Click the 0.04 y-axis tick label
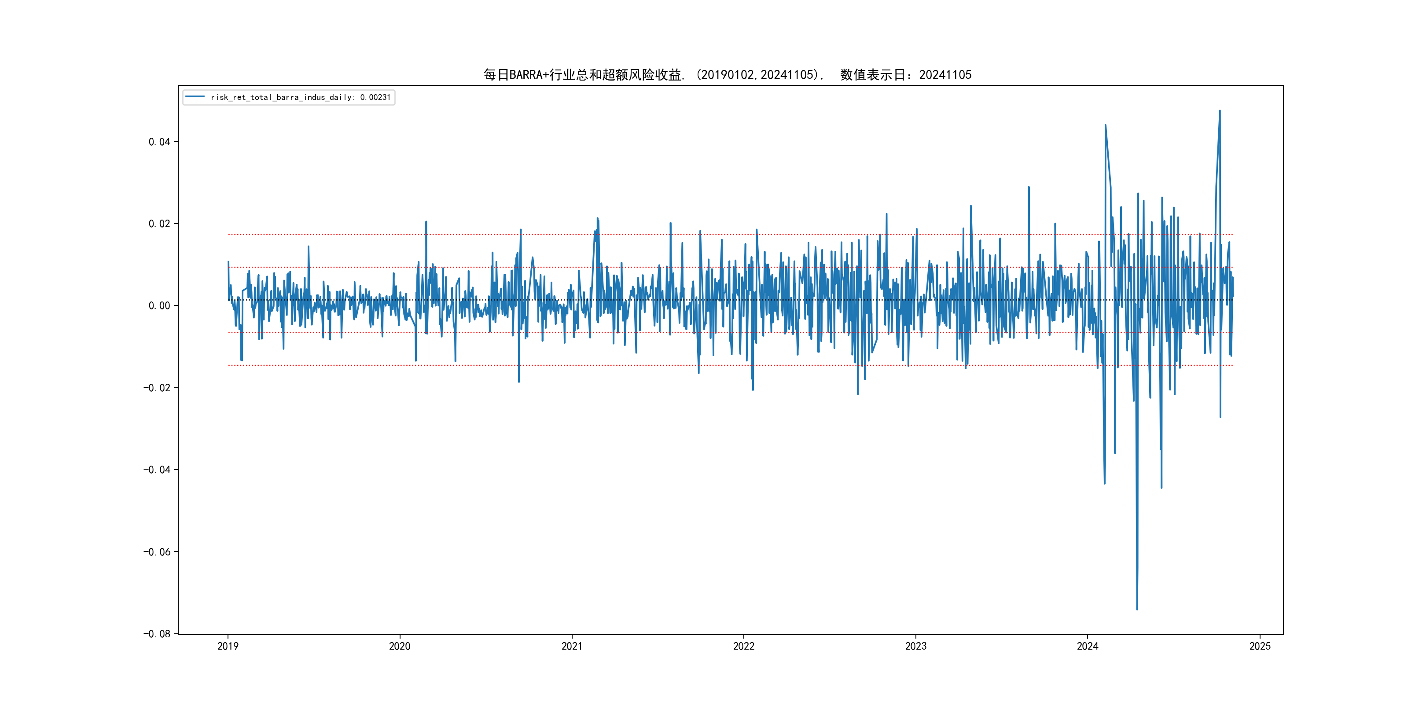 point(159,142)
